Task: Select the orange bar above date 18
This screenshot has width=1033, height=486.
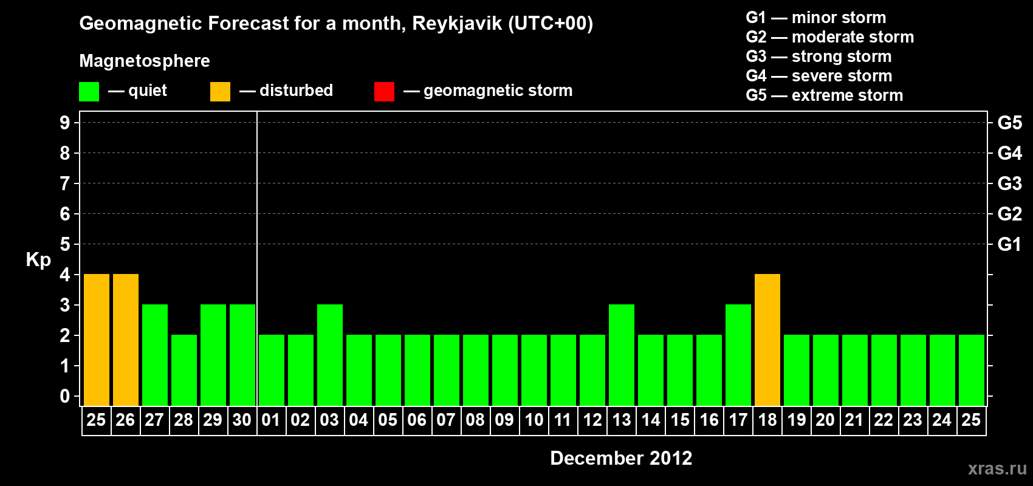Action: (767, 340)
